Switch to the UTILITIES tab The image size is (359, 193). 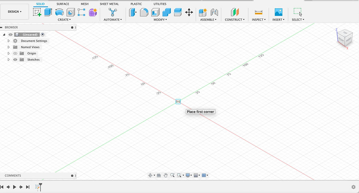[160, 4]
